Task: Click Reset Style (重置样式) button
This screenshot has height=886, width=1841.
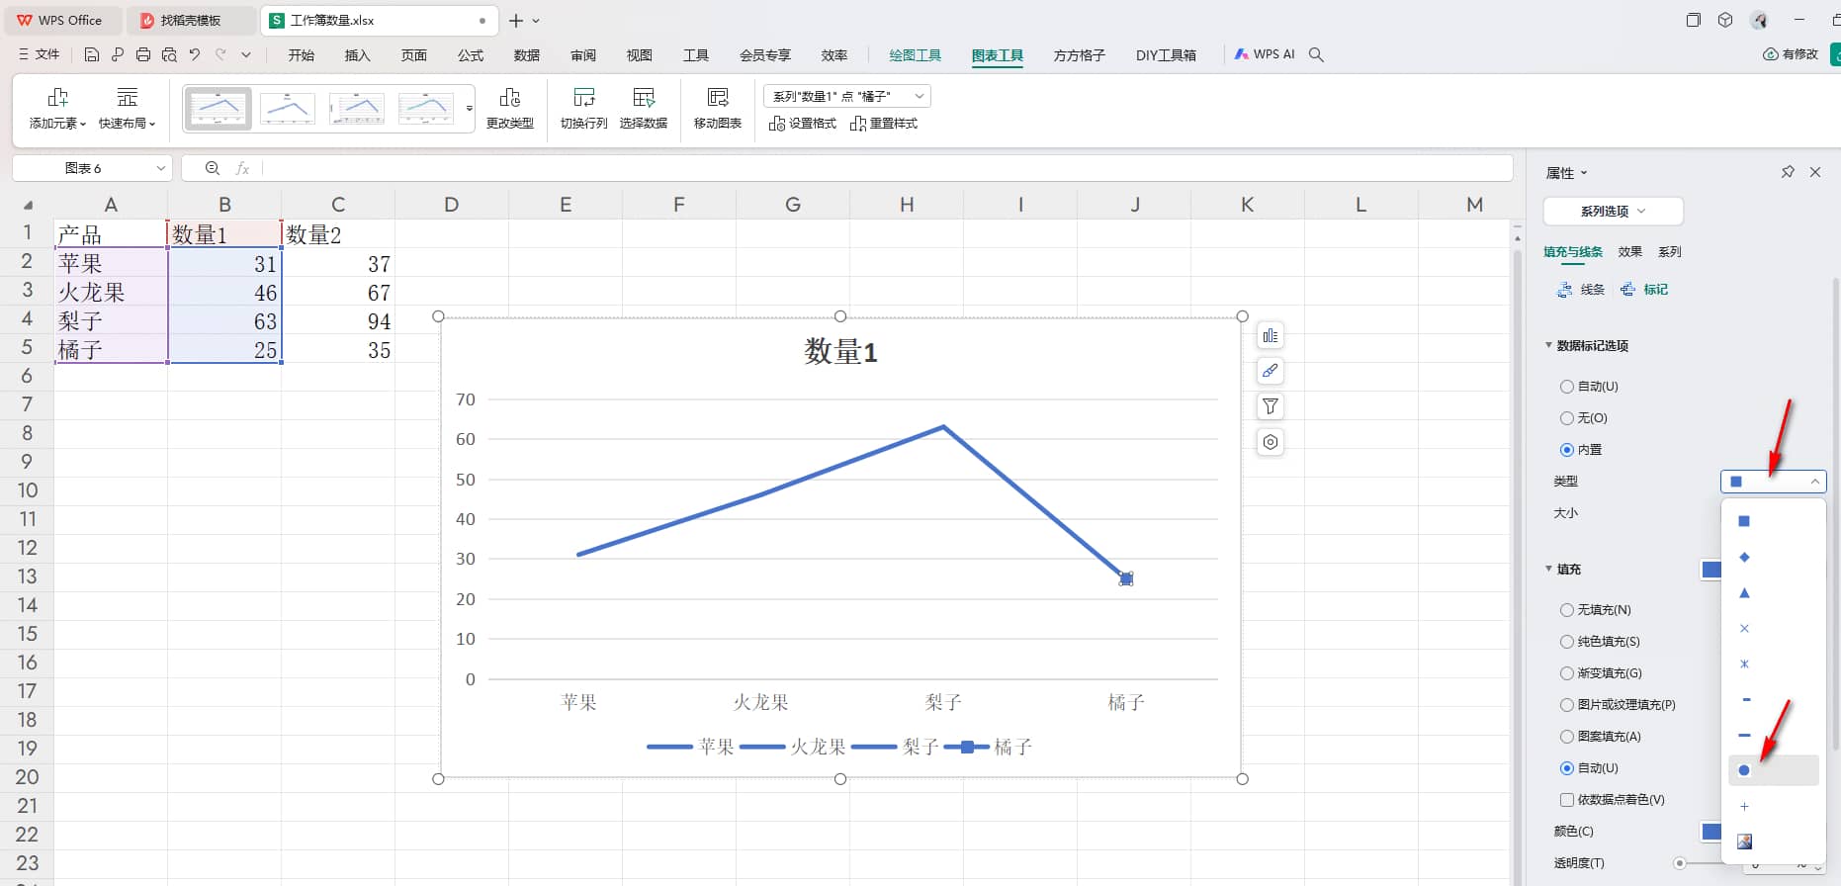Action: click(884, 124)
